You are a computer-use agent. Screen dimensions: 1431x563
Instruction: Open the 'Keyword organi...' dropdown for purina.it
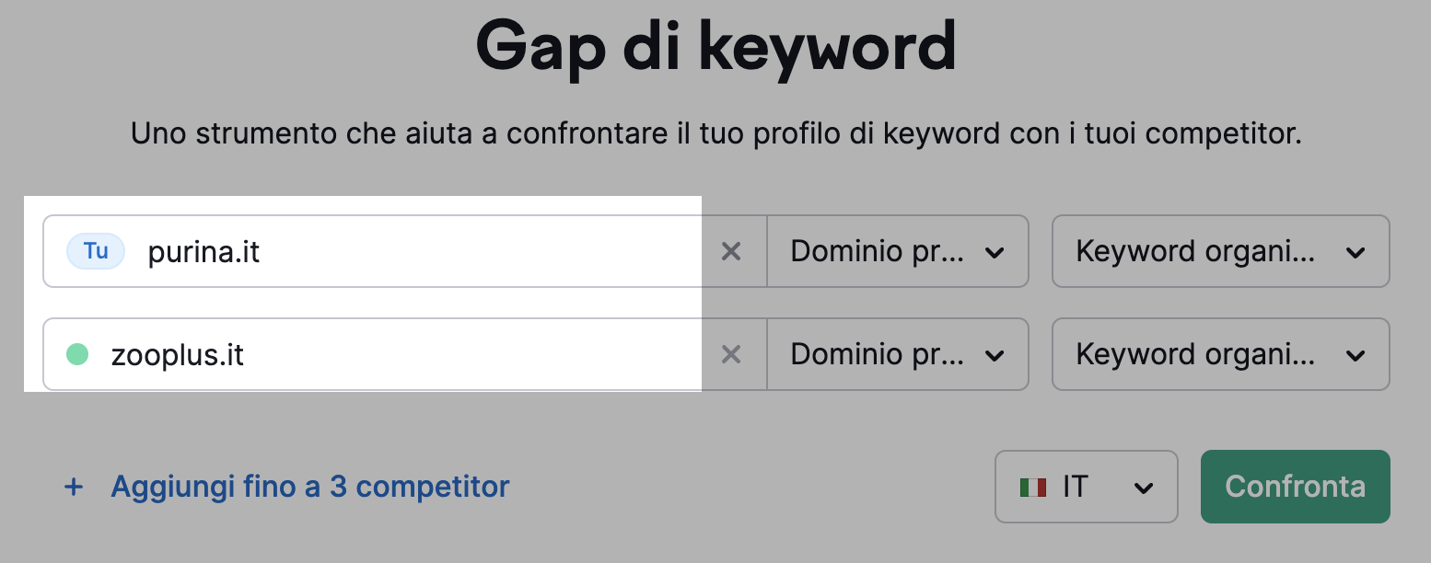pyautogui.click(x=1221, y=251)
